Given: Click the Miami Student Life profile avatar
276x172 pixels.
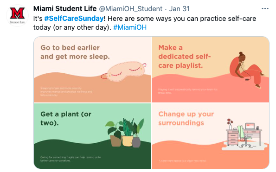Looking at the screenshot, I should point(17,15).
